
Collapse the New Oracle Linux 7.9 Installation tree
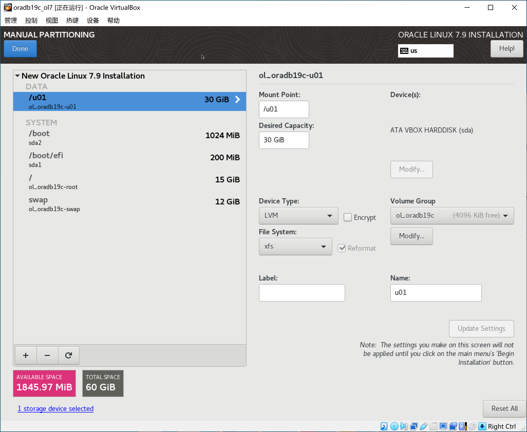(x=17, y=76)
